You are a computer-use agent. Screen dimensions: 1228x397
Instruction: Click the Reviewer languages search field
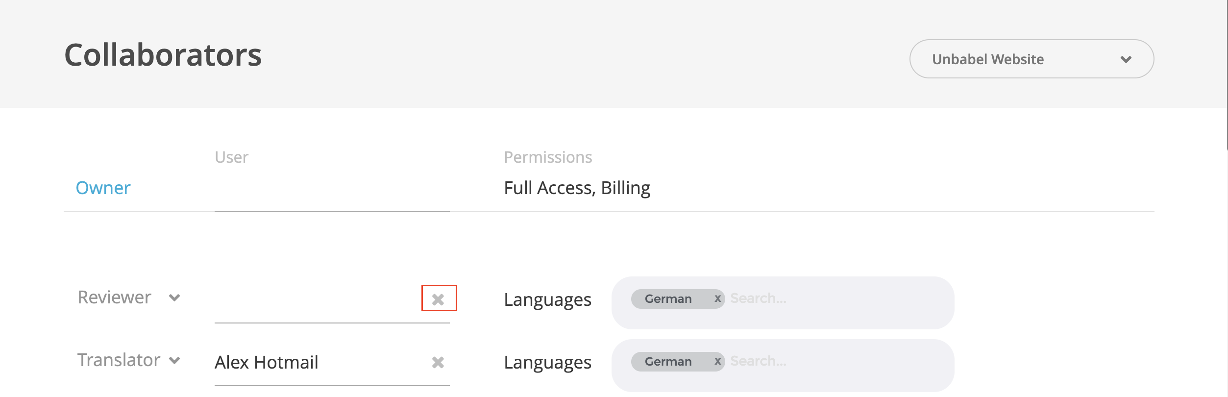833,298
